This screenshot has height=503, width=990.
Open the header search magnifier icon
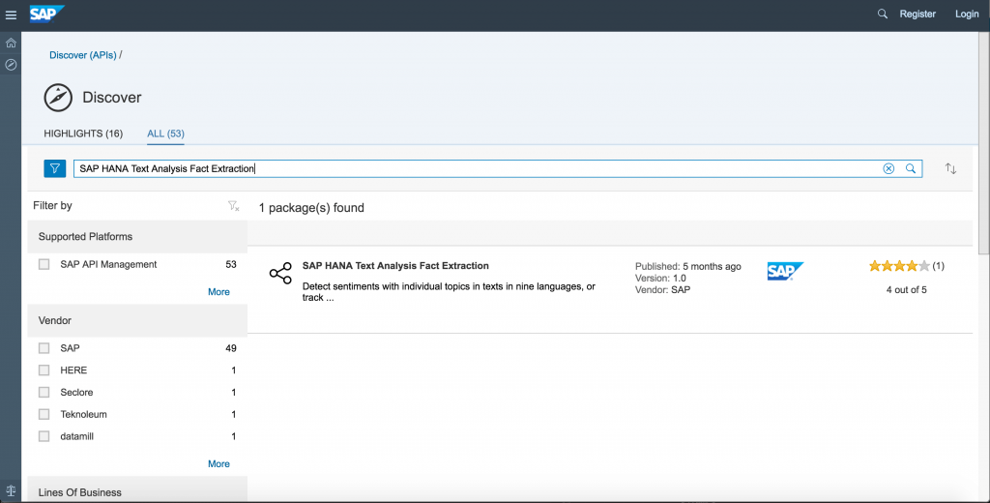[x=882, y=14]
